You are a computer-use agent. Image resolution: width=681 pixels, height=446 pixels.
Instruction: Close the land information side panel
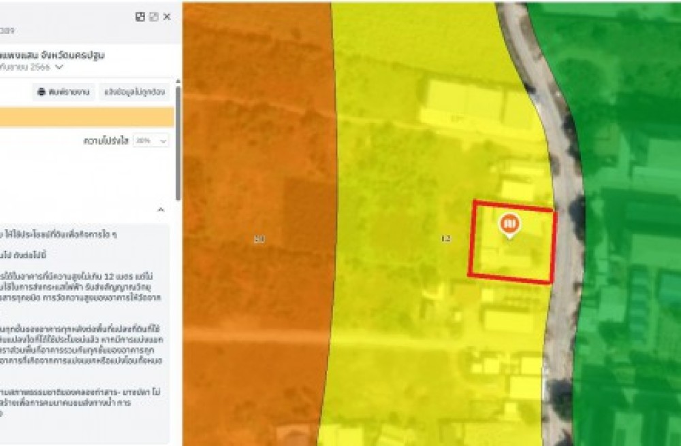[x=167, y=17]
